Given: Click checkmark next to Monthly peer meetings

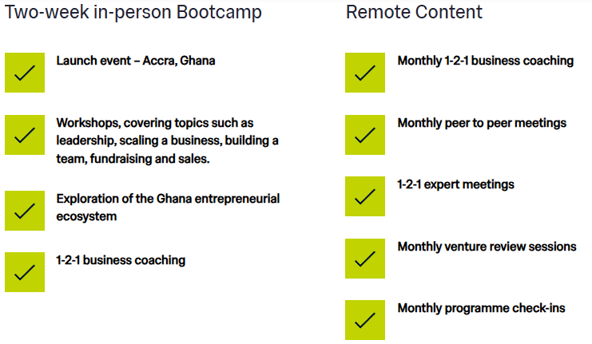Looking at the screenshot, I should click(x=365, y=135).
